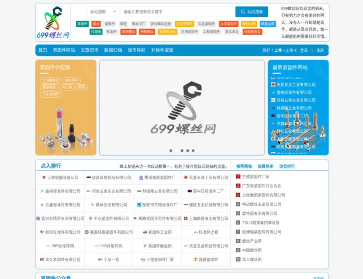Switch to the 浏览排行 tab

point(287,166)
